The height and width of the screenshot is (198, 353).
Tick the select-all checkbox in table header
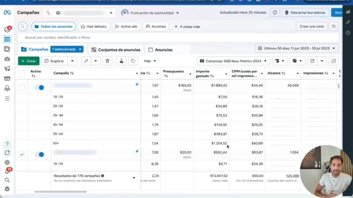point(22,73)
